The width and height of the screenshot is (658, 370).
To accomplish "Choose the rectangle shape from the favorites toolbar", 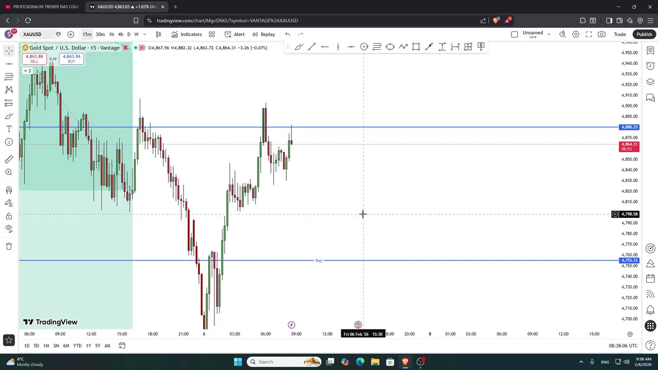I will 416,47.
